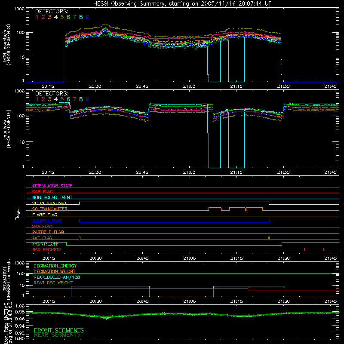Click the 21:15 tick under the Flags plot
The width and height of the screenshot is (344, 344).
coord(236,258)
